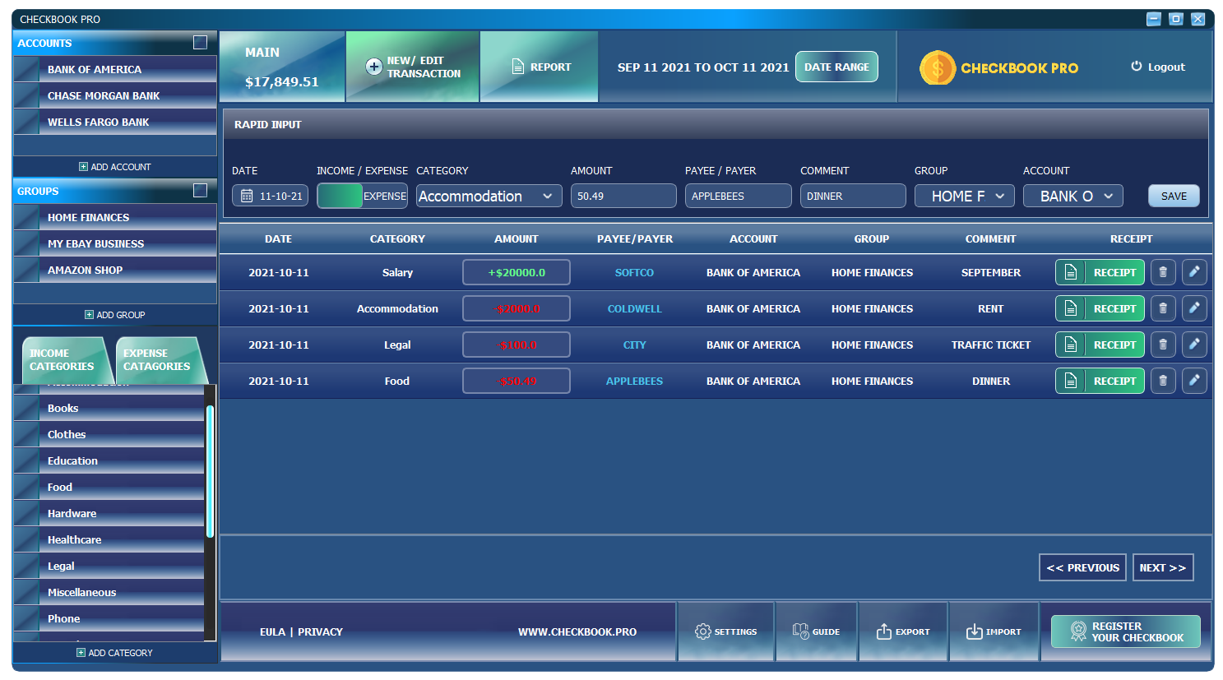Click the Amount input field with 50.49
This screenshot has width=1223, height=680.
point(623,196)
